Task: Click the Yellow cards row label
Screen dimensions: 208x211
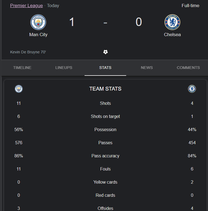Action: point(105,182)
